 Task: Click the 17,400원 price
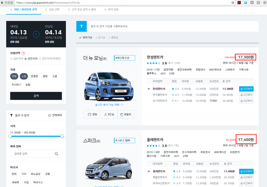coord(246,140)
